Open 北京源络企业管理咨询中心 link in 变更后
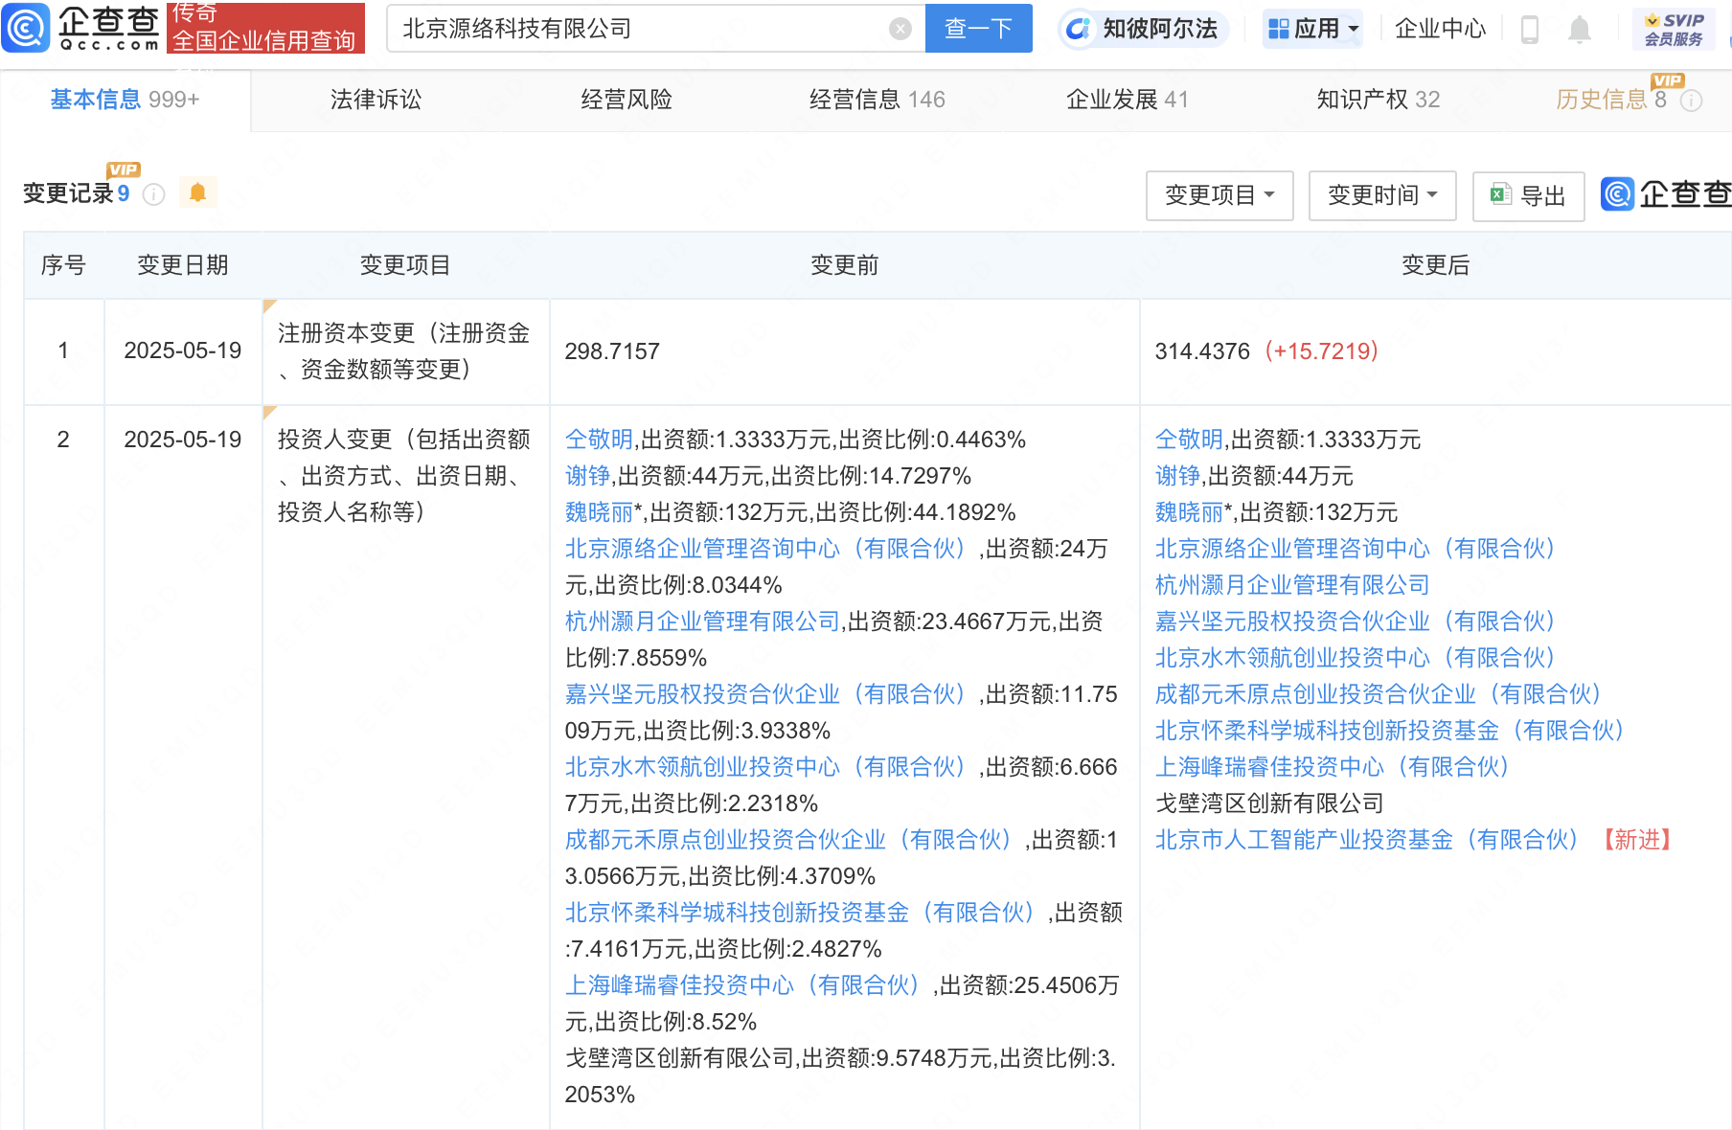 pos(1359,549)
